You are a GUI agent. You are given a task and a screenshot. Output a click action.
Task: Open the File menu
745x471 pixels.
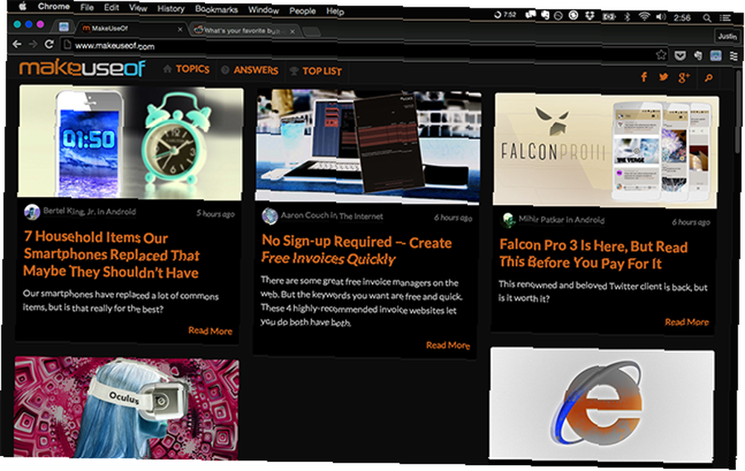coord(87,7)
